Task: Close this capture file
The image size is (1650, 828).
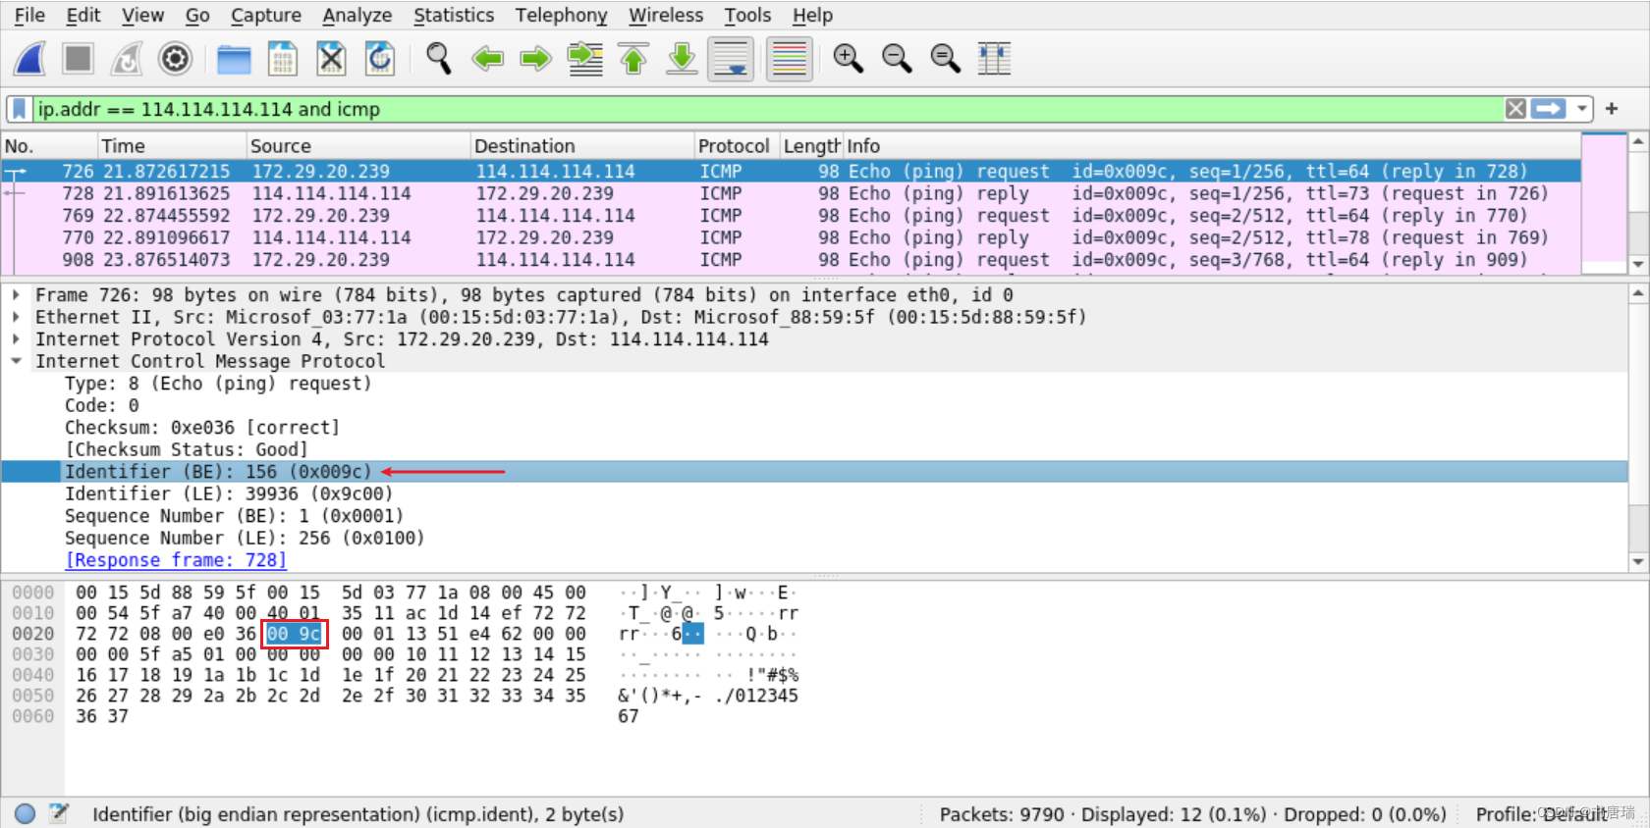Action: click(x=331, y=59)
